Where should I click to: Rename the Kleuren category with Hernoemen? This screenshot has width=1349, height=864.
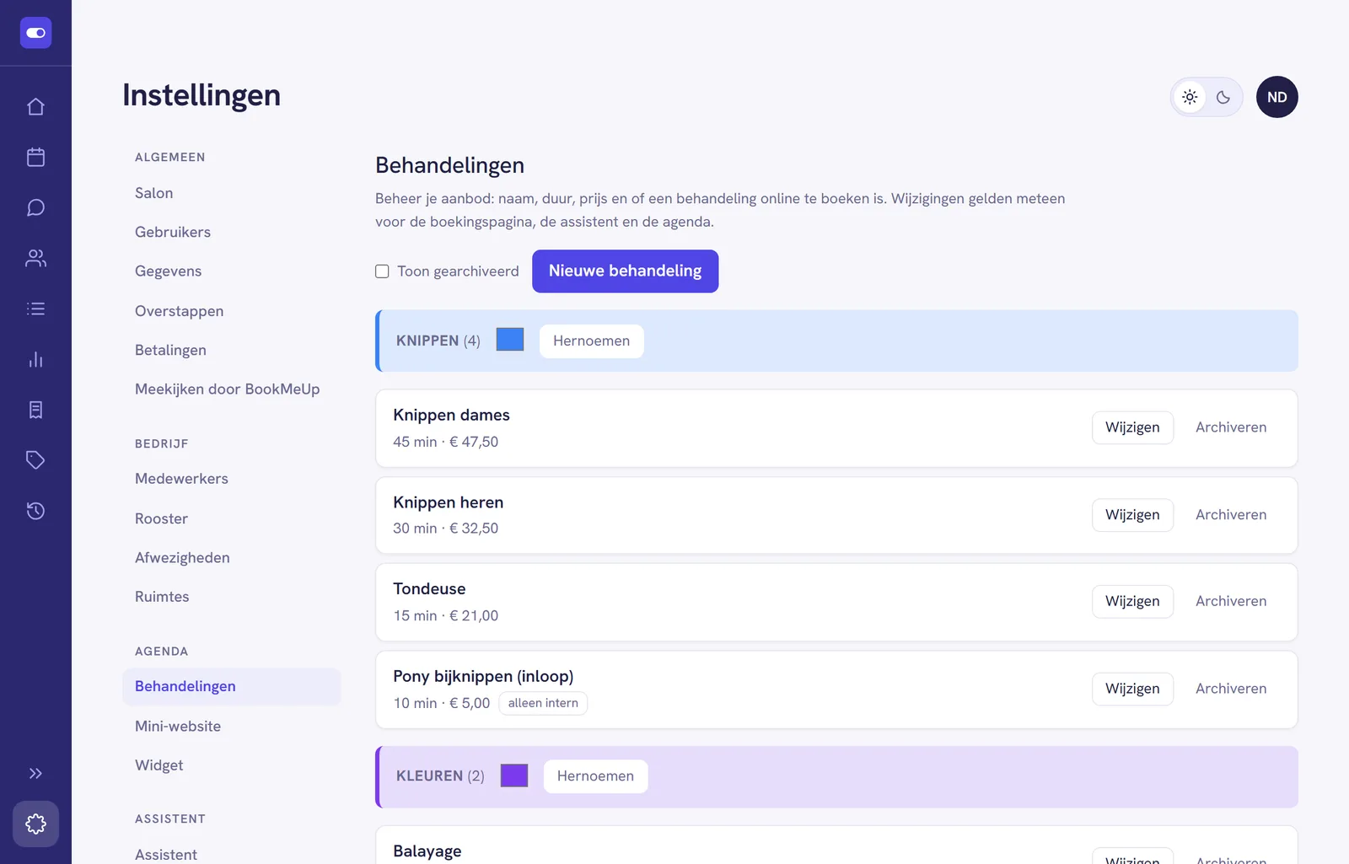(x=596, y=776)
